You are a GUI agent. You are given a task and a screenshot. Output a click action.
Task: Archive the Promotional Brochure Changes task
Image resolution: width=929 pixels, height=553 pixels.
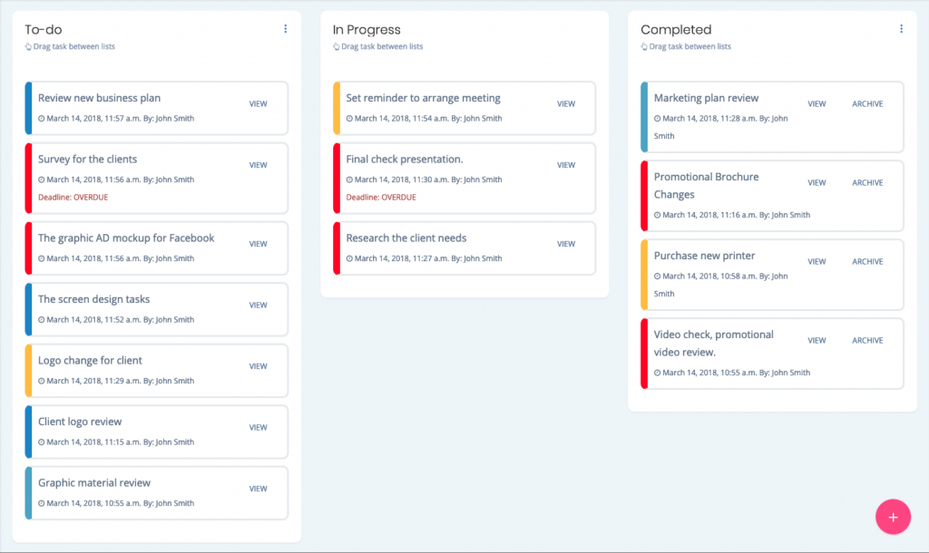point(867,183)
